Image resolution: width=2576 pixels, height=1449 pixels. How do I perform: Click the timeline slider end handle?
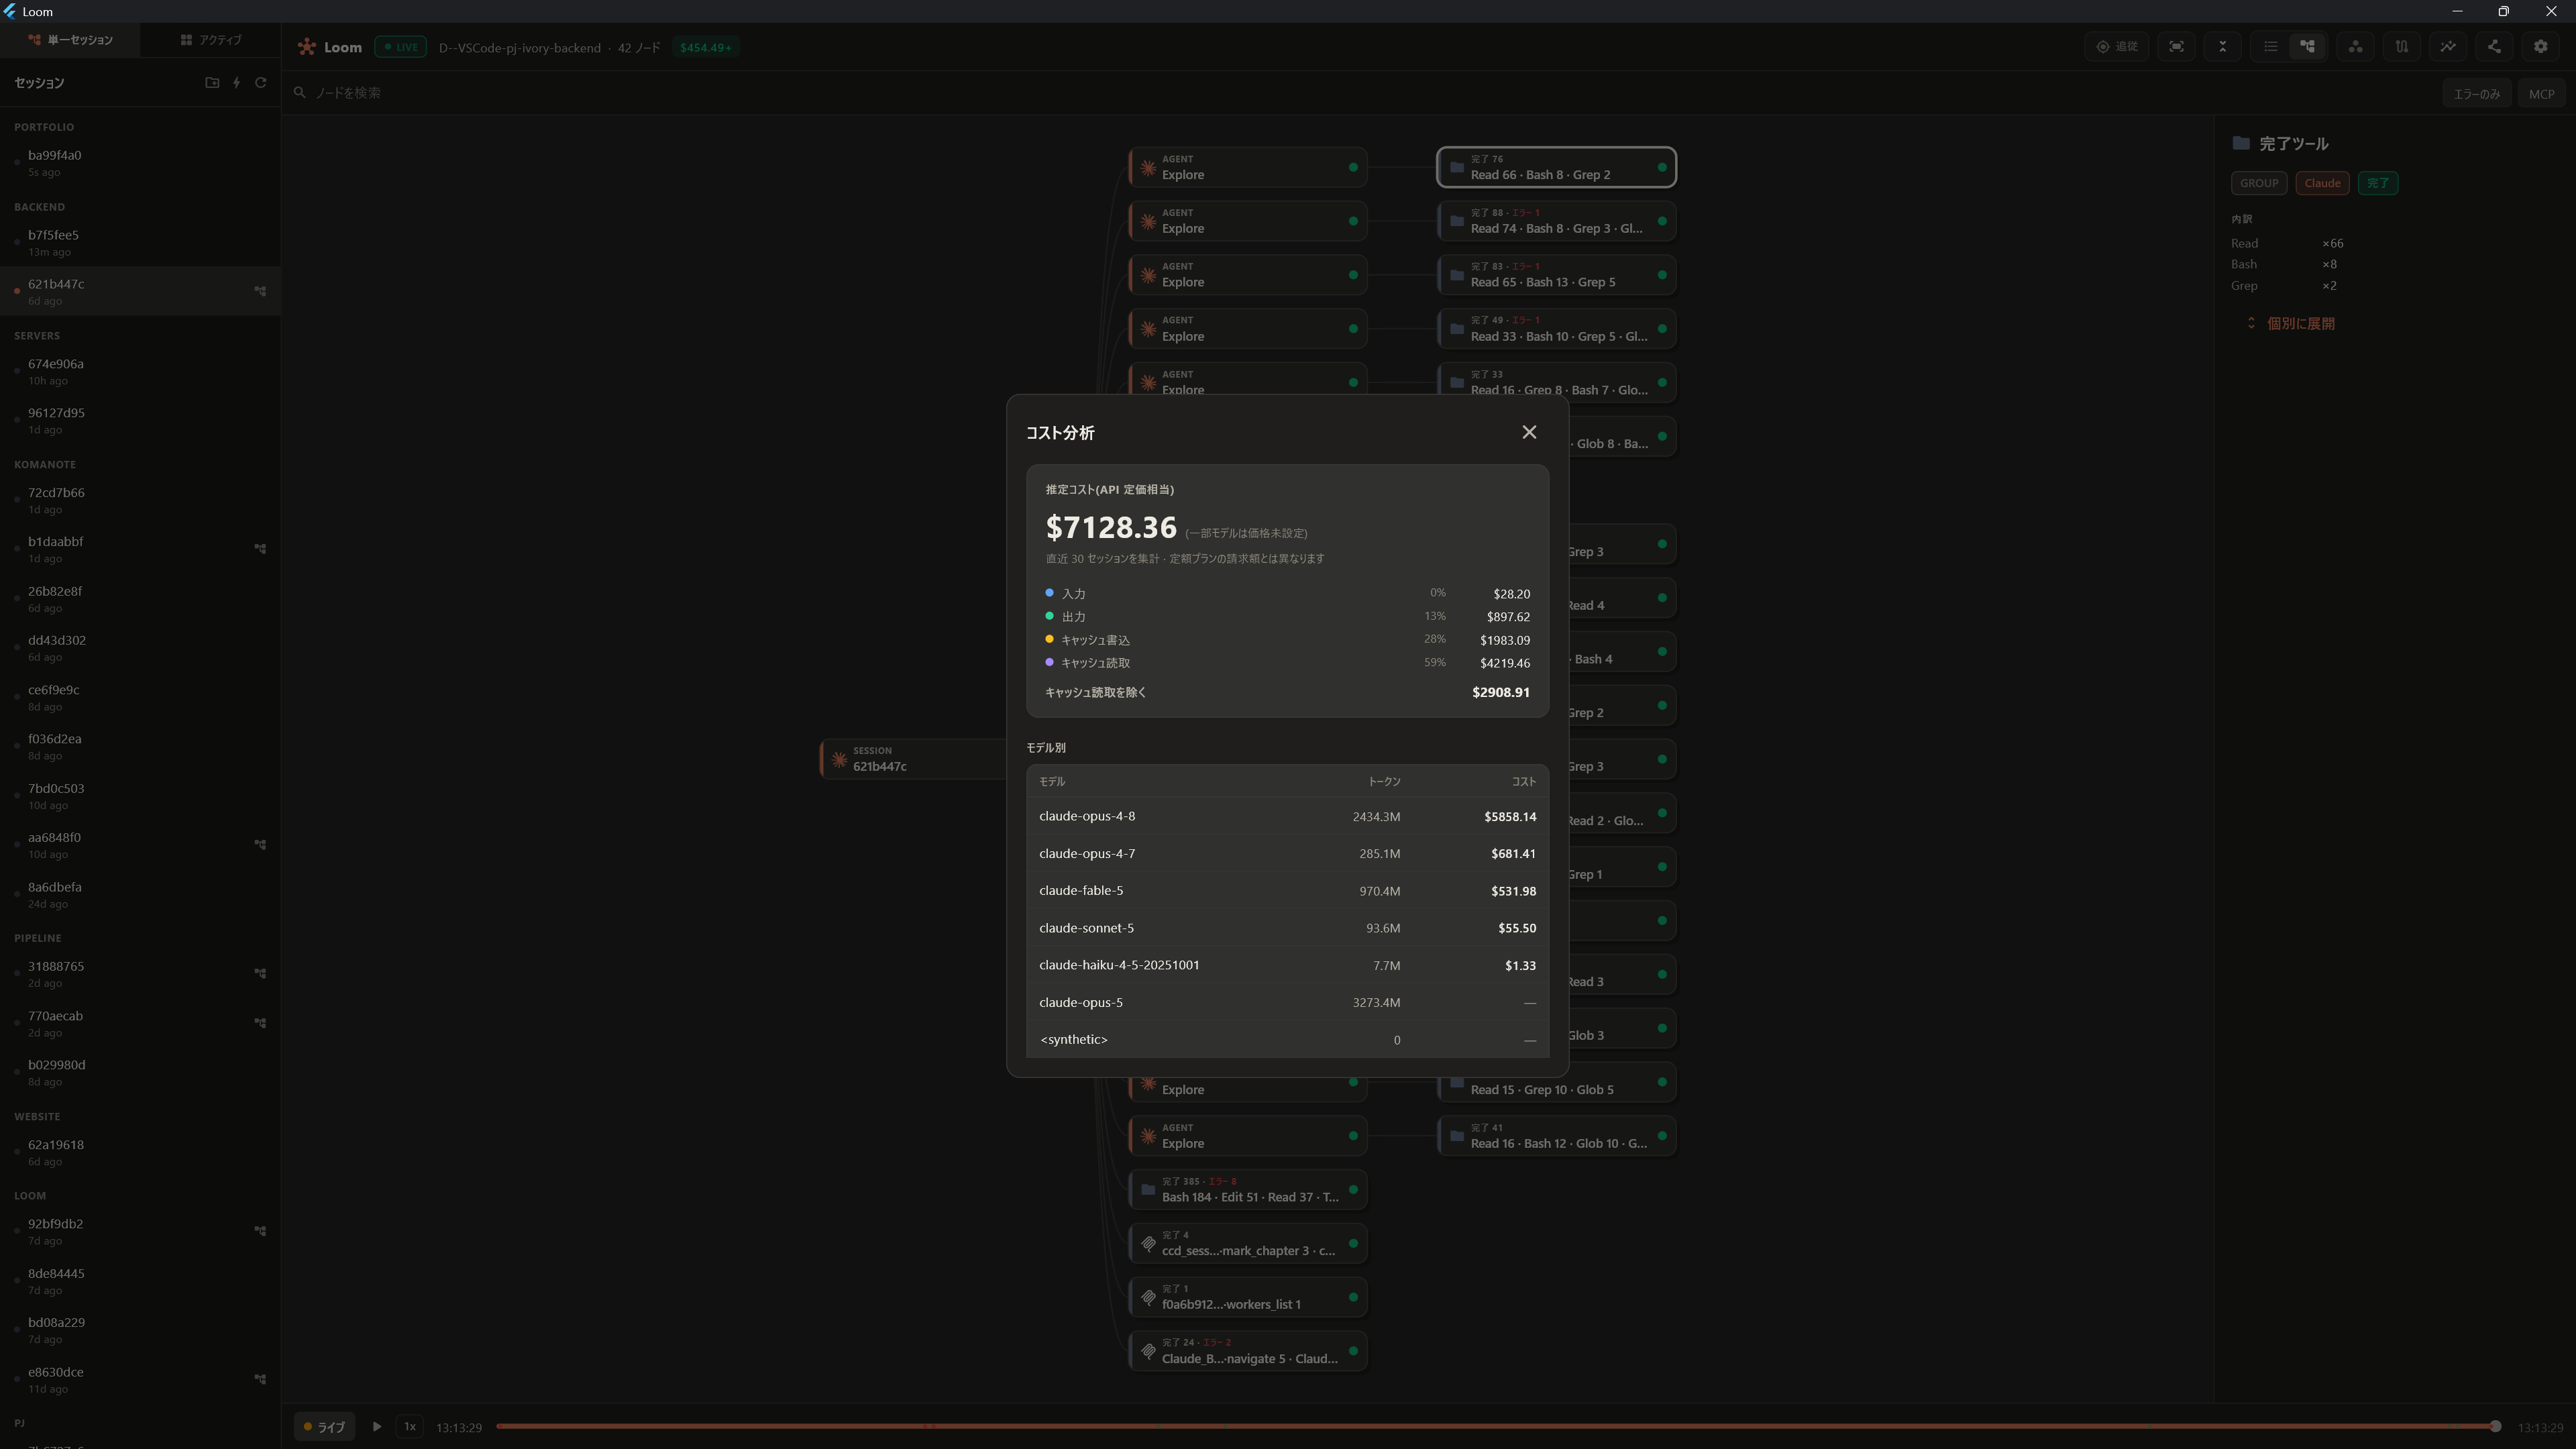pos(2495,1427)
